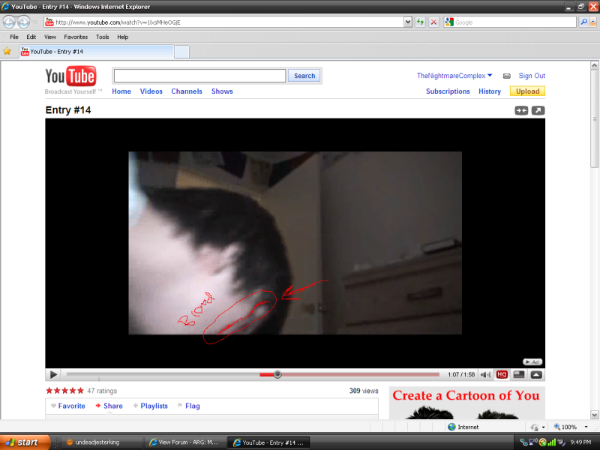Click the shrink player size icon

[x=521, y=110]
